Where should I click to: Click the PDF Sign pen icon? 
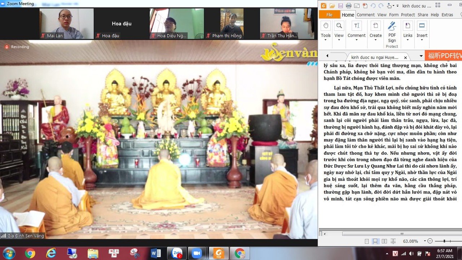pyautogui.click(x=392, y=26)
